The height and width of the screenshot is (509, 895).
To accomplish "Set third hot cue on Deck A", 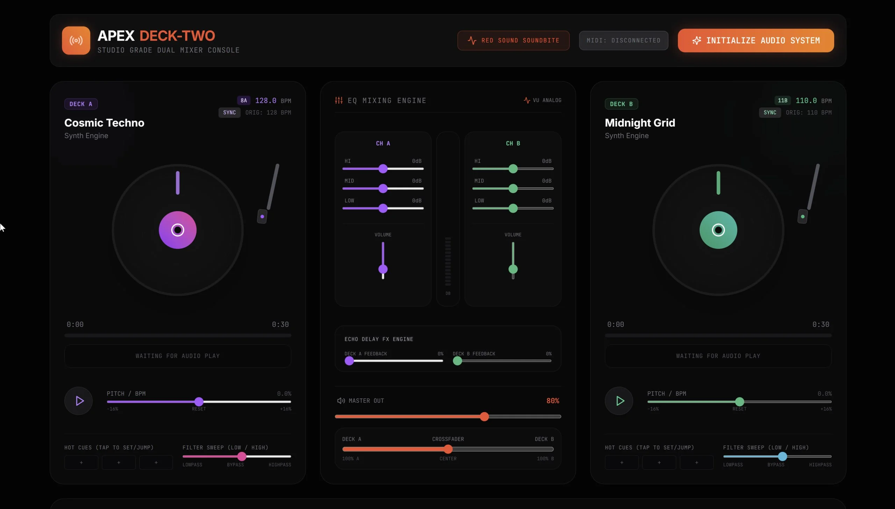I will (156, 463).
